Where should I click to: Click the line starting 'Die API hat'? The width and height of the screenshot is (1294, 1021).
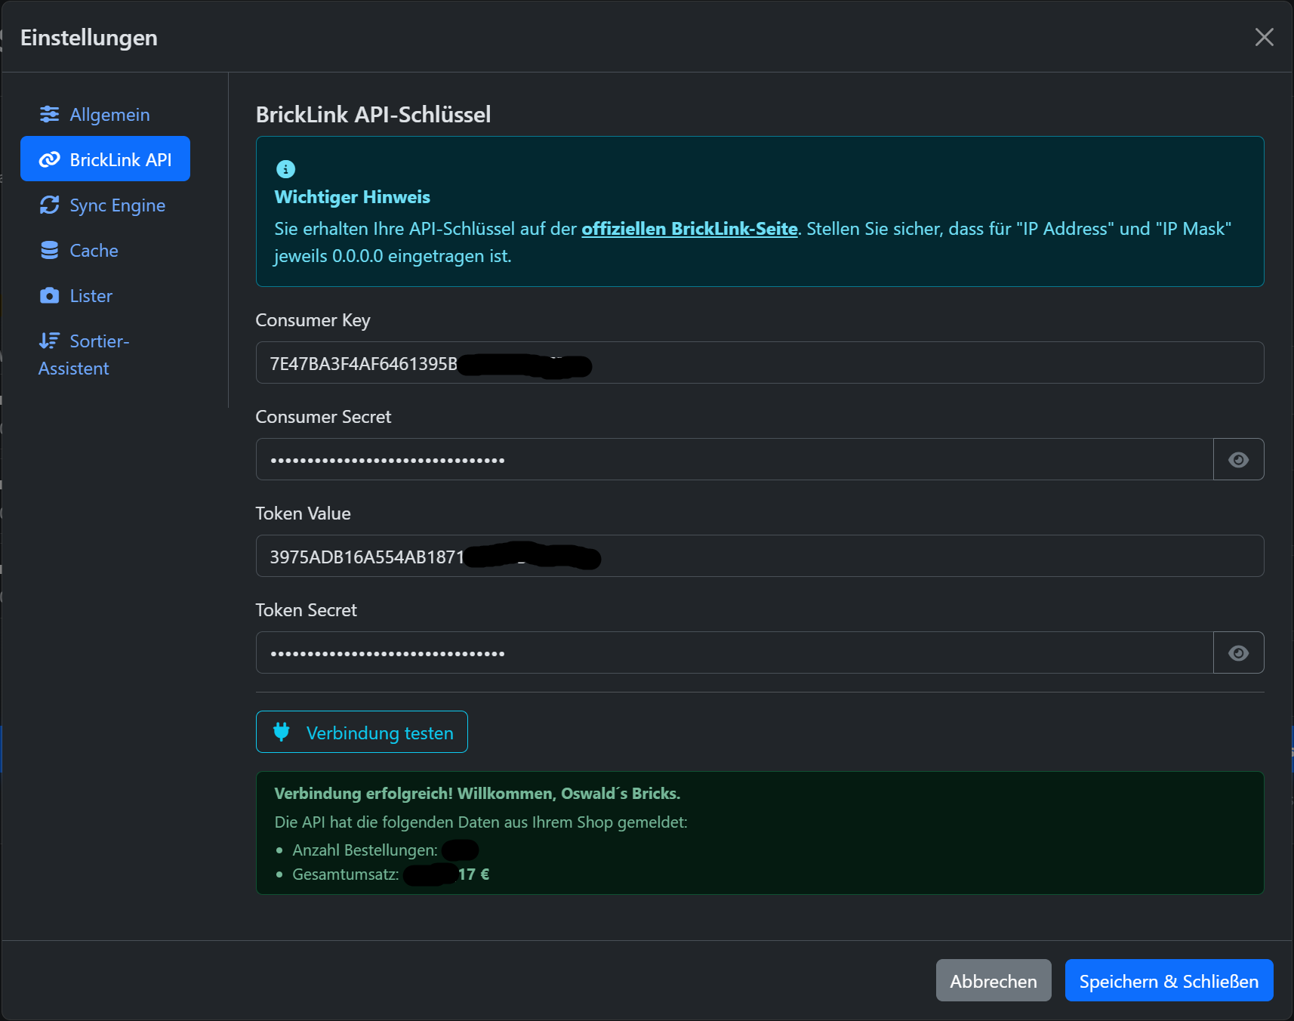point(481,822)
